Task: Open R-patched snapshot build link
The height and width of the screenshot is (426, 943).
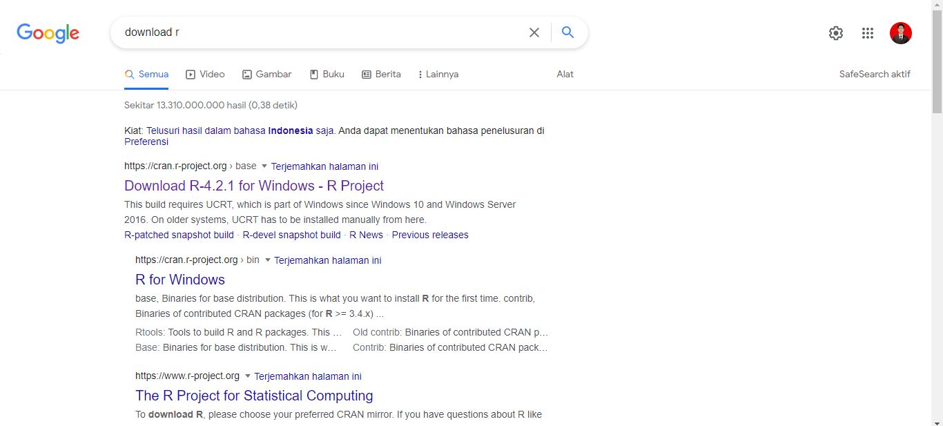Action: pyautogui.click(x=179, y=235)
